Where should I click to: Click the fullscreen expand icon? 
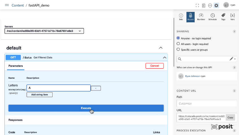click(x=197, y=5)
